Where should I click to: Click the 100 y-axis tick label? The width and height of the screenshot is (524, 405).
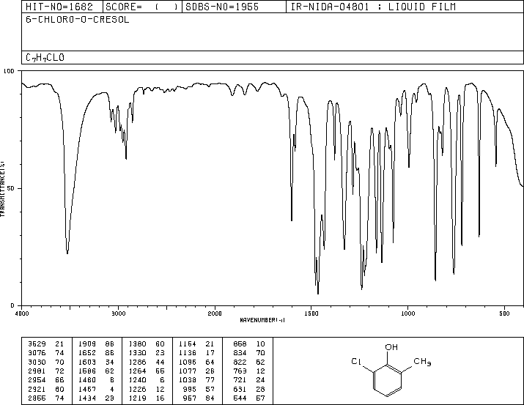pyautogui.click(x=9, y=71)
